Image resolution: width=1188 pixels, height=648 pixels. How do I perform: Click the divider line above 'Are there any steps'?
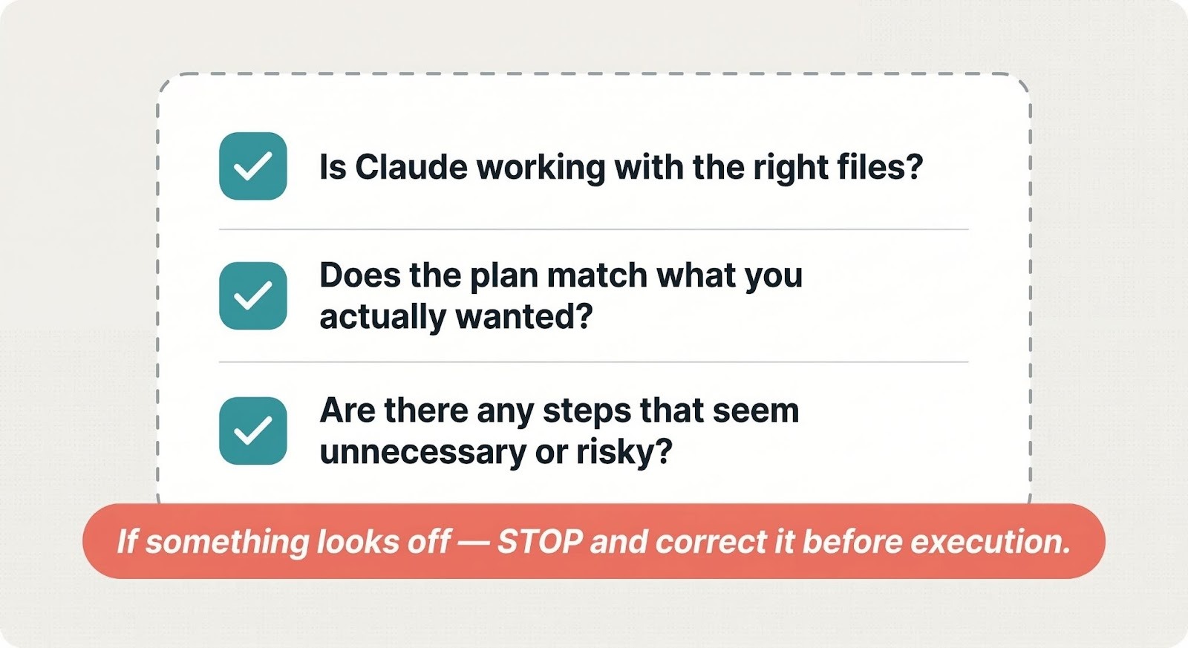click(x=594, y=362)
